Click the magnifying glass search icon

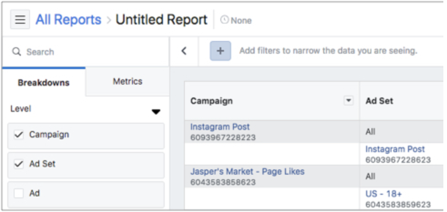point(16,52)
